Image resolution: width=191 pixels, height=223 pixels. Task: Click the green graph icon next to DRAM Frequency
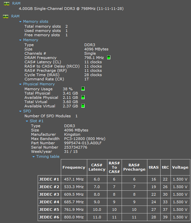[x=109, y=57]
